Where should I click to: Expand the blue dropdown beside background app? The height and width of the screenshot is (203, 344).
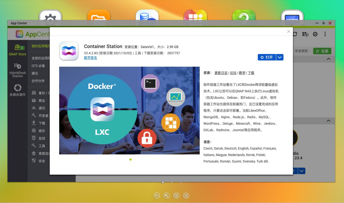tap(302, 171)
